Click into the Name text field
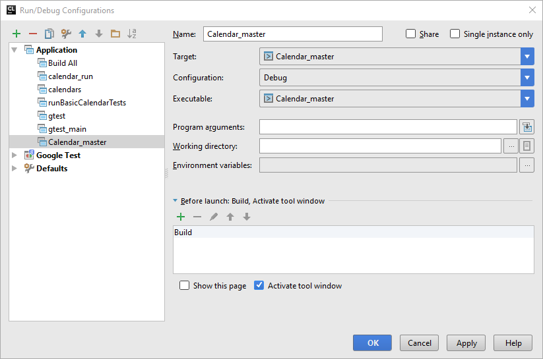543x359 pixels. [293, 34]
